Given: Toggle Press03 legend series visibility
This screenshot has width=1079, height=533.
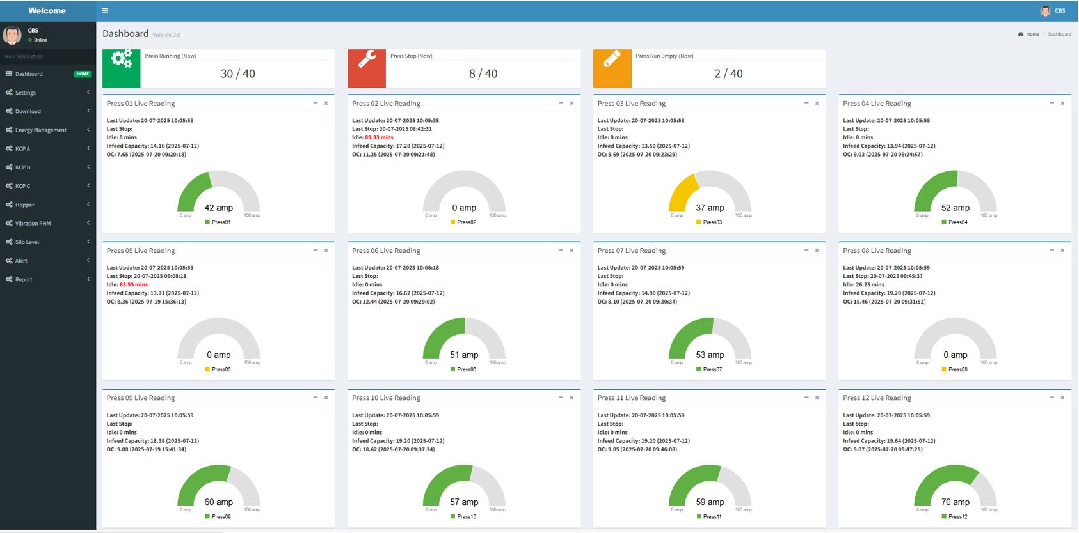Looking at the screenshot, I should click(x=708, y=222).
